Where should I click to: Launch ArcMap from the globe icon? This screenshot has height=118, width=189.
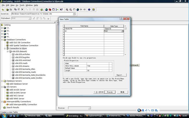46,10
